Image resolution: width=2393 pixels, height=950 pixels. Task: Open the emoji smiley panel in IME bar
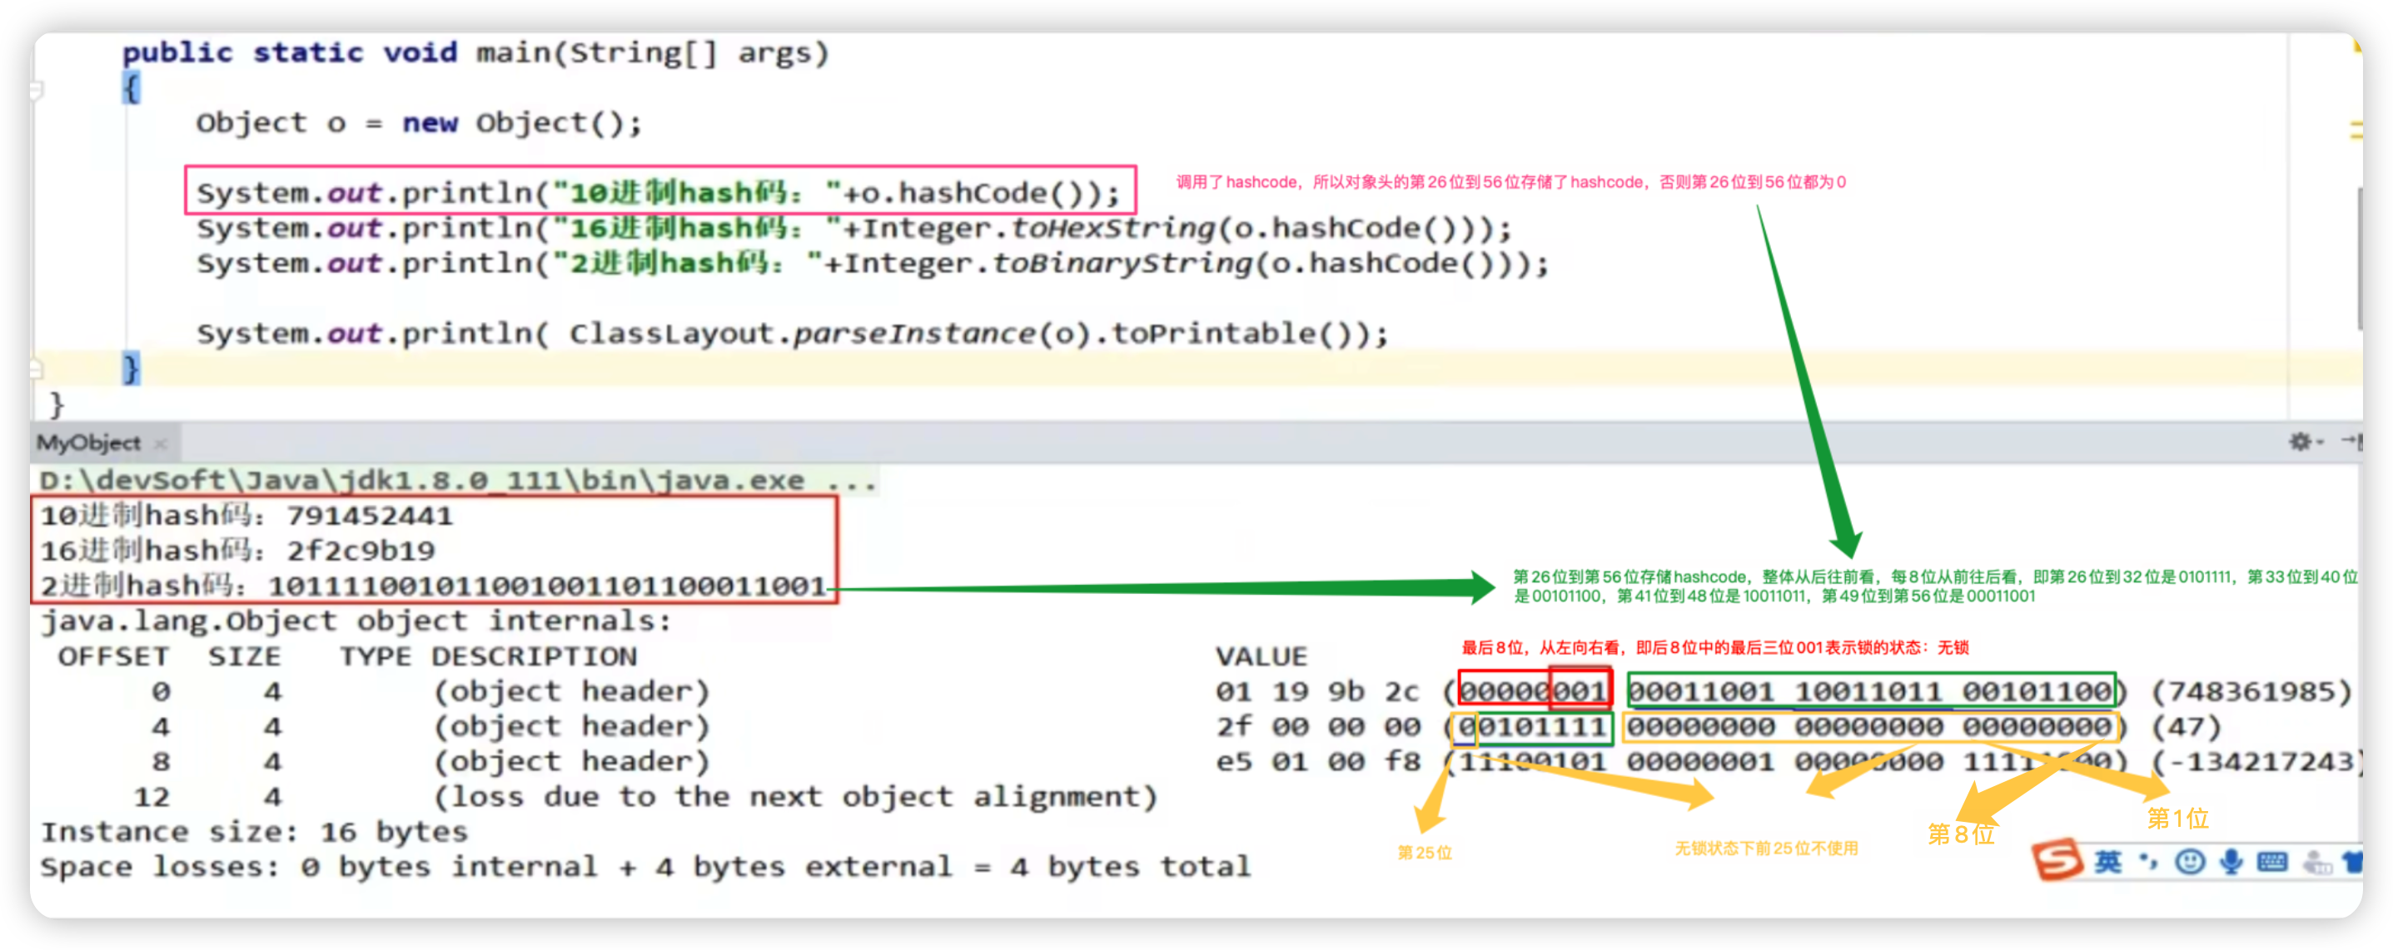[x=2190, y=862]
